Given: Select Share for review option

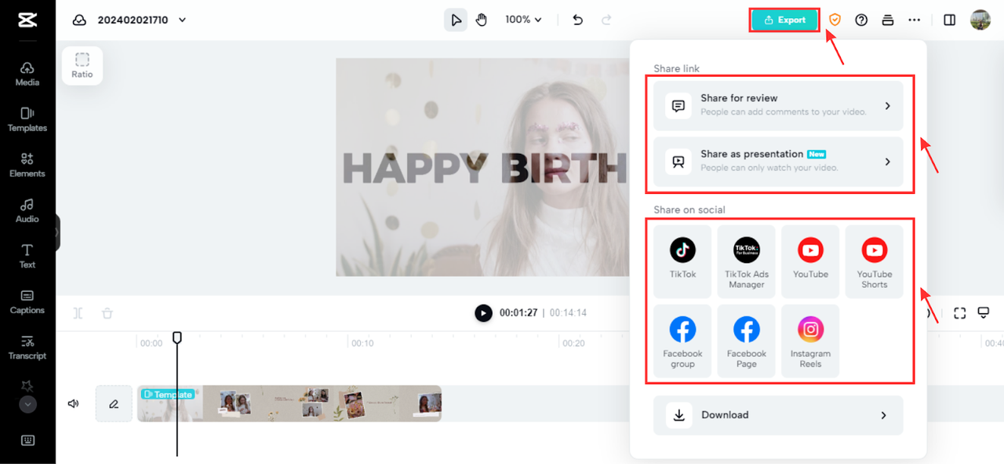Looking at the screenshot, I should (778, 105).
